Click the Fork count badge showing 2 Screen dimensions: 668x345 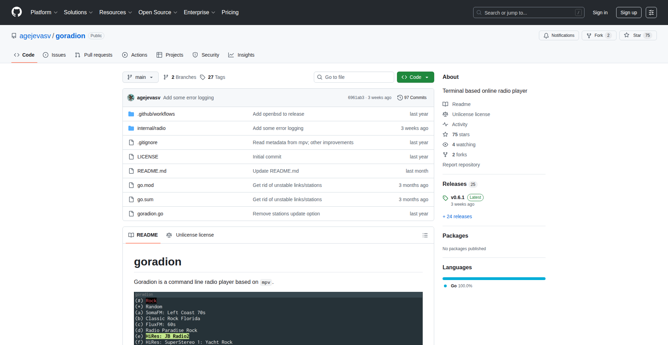pos(608,35)
